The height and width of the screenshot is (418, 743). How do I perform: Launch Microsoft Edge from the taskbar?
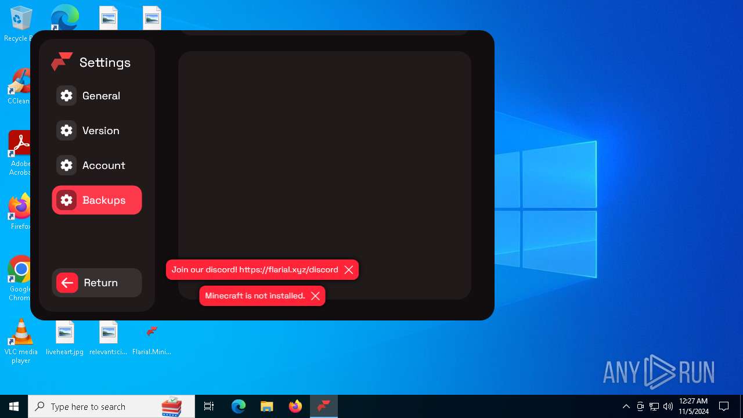[239, 406]
